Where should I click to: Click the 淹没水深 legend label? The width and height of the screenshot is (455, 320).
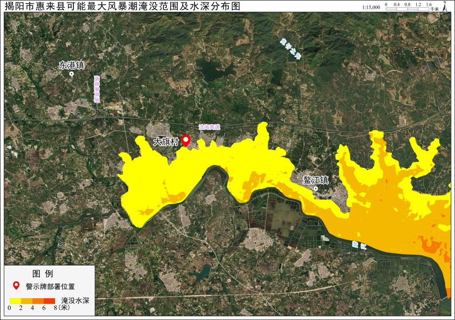(75, 300)
